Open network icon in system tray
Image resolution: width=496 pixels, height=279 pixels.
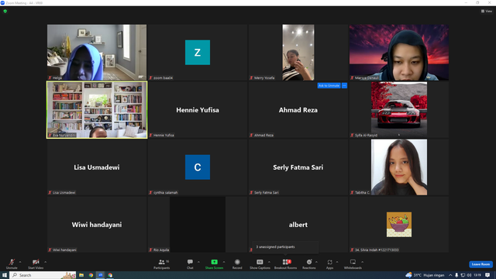pyautogui.click(x=463, y=275)
